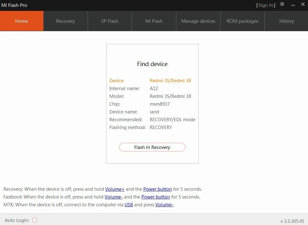This screenshot has width=308, height=225.
Task: Click the Volume- link in MTK line
Action: click(x=164, y=204)
